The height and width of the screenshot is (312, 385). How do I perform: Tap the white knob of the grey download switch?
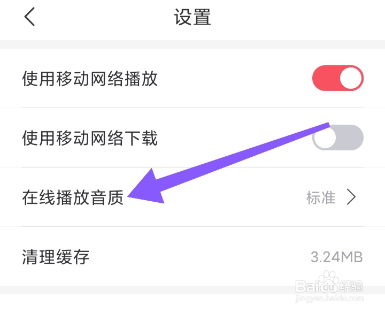[325, 138]
